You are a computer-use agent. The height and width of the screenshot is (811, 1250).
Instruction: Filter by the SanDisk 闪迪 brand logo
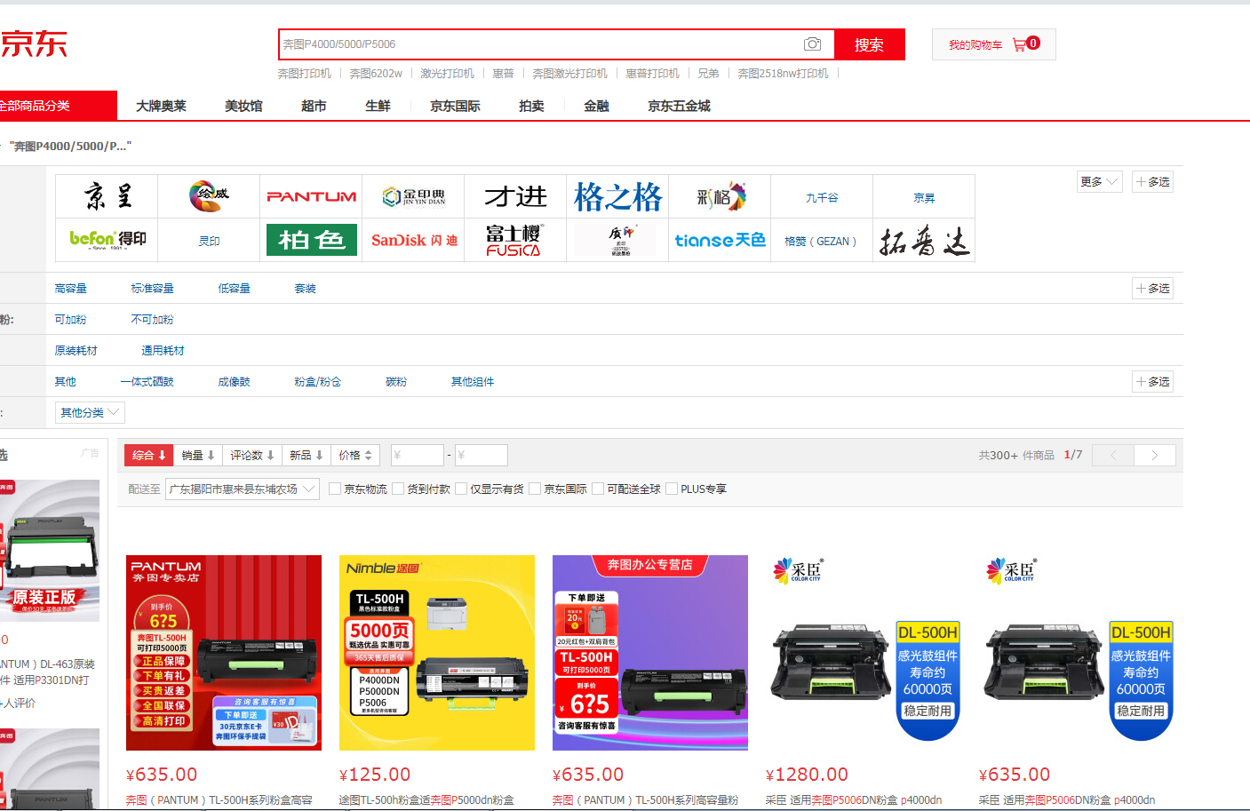click(x=413, y=240)
